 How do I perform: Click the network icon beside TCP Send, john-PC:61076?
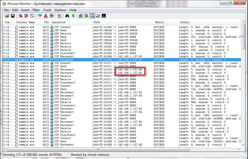coord(52,89)
